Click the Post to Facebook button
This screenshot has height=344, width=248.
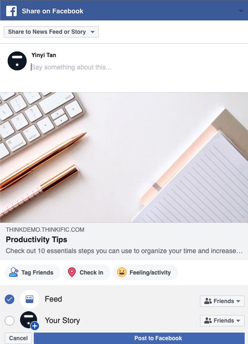(139, 338)
